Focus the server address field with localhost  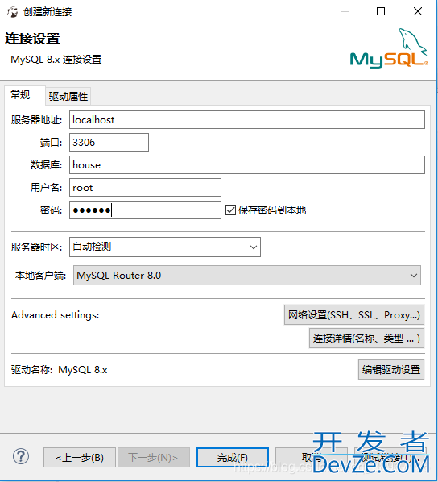(247, 120)
